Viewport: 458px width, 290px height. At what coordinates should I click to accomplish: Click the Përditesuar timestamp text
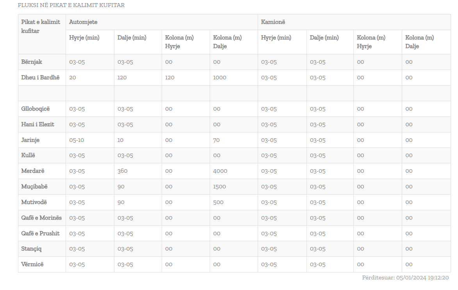coord(405,278)
